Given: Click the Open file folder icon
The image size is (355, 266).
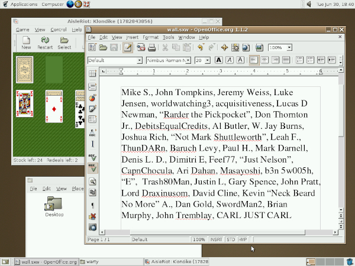Looking at the screenshot, I should pyautogui.click(x=103, y=47).
